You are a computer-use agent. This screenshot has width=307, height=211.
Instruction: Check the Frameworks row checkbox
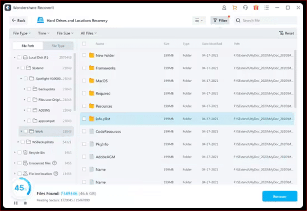[x=84, y=68]
